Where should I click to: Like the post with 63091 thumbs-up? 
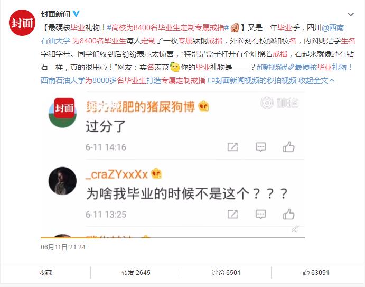(x=316, y=272)
